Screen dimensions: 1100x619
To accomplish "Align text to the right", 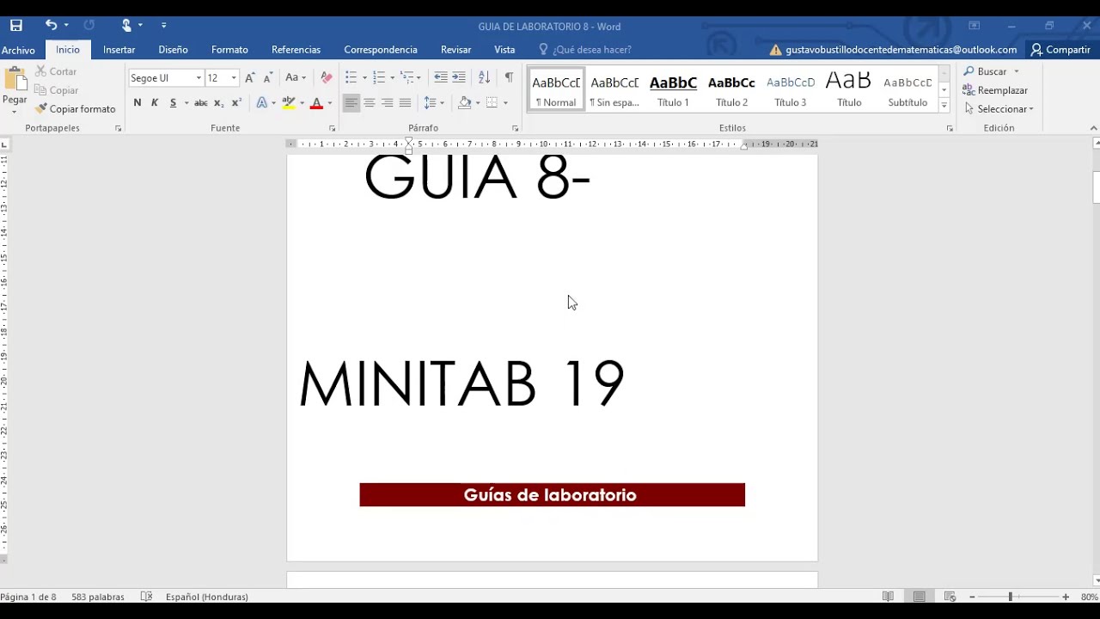I will tap(388, 103).
